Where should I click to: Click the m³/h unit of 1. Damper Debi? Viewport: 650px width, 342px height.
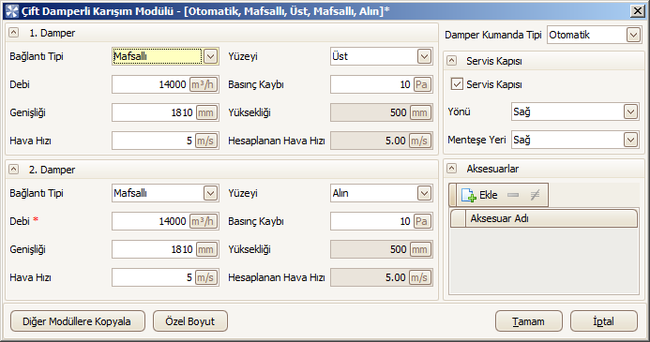coord(204,84)
